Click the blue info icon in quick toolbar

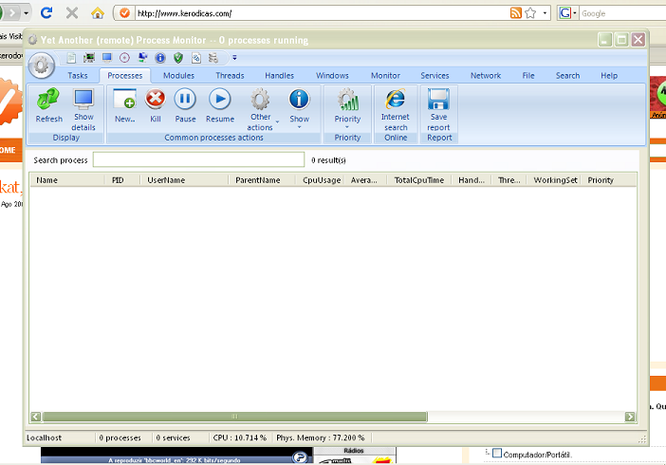pos(160,57)
